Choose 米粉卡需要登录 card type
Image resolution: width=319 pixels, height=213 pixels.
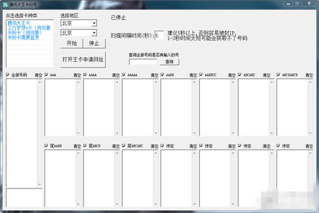tap(23, 38)
